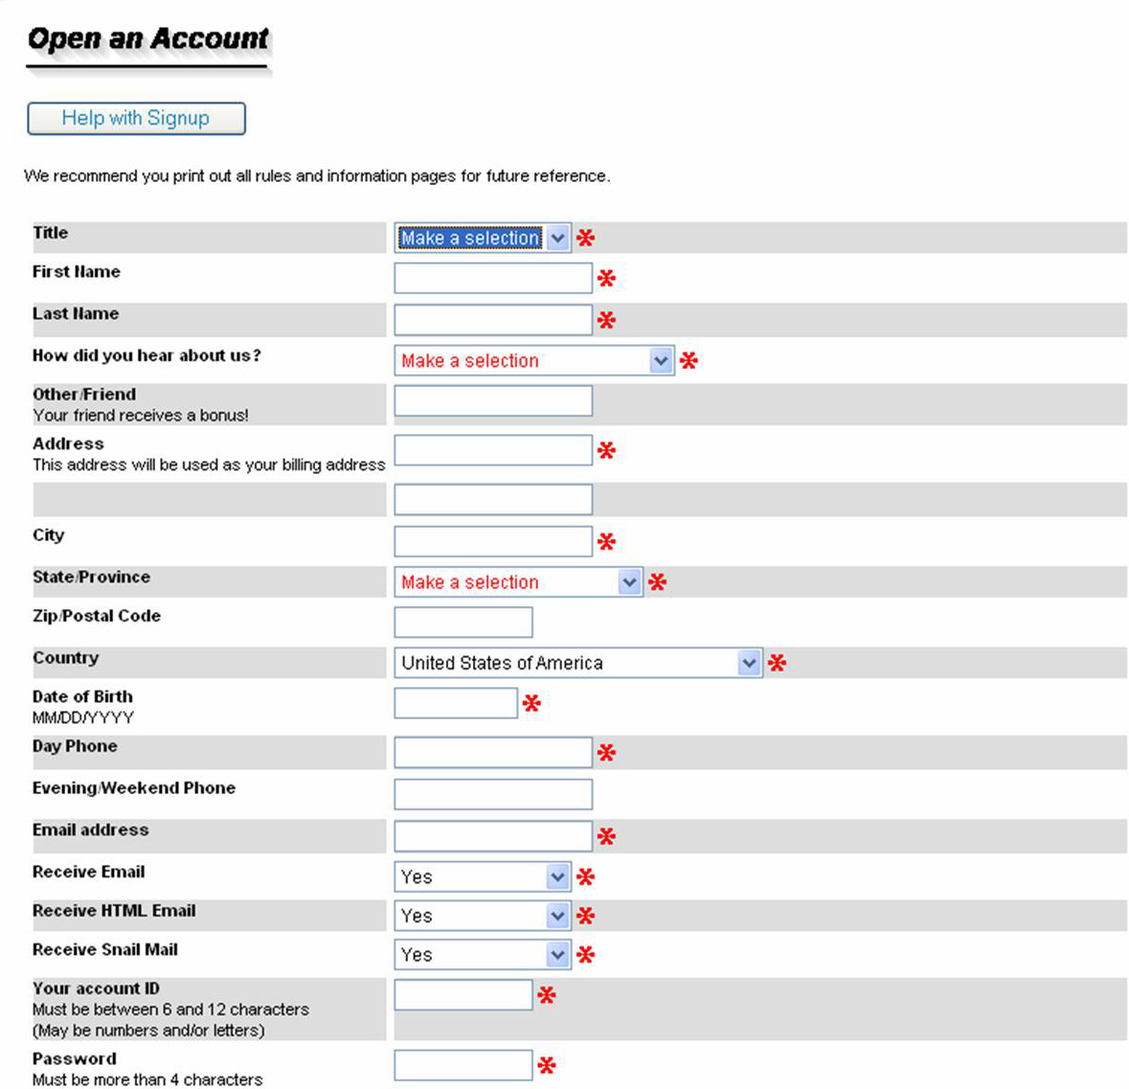Image resolution: width=1129 pixels, height=1089 pixels.
Task: Open the Receive Email dropdown
Action: click(x=482, y=876)
